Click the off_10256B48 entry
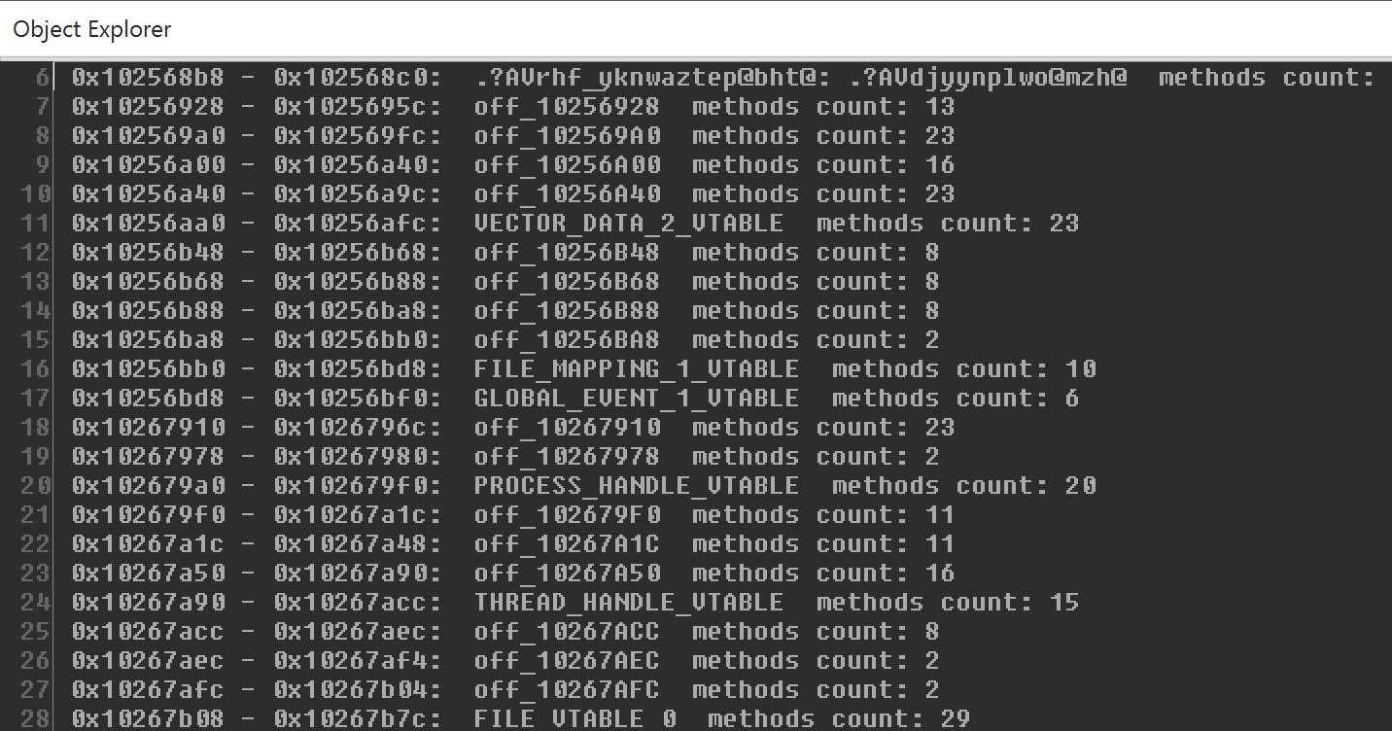This screenshot has width=1392, height=731. (505, 253)
